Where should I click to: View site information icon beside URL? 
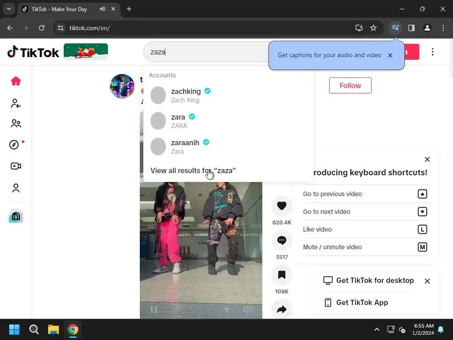pos(61,28)
